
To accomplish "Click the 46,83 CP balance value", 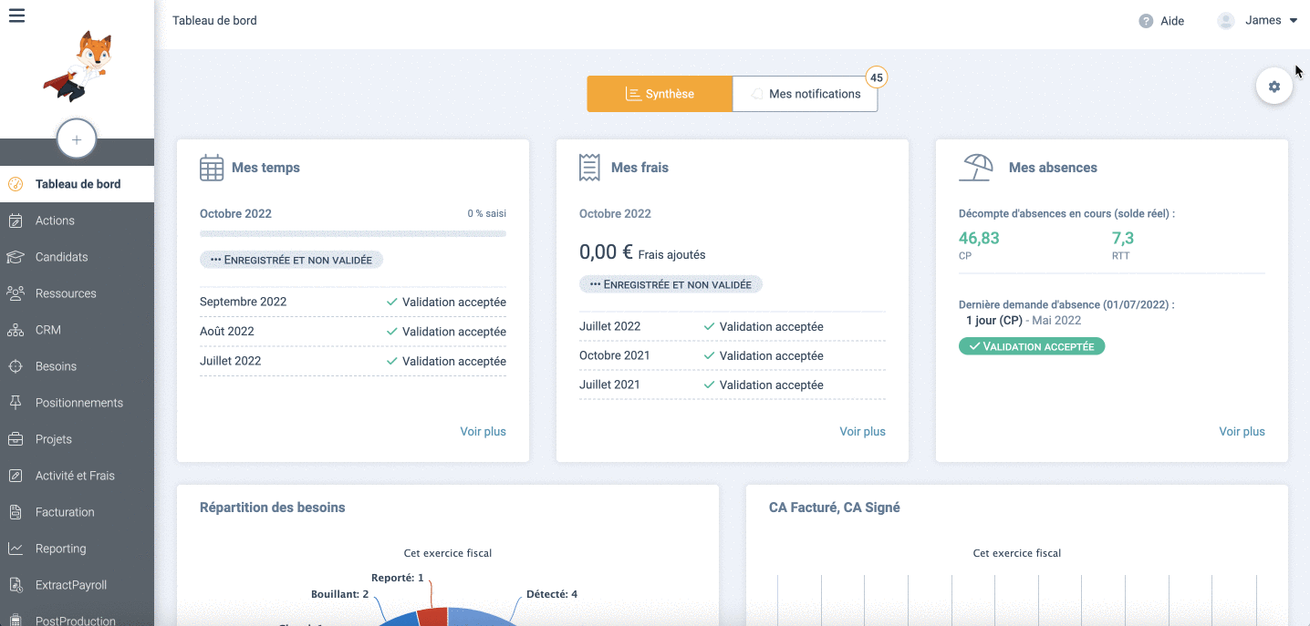I will click(979, 239).
